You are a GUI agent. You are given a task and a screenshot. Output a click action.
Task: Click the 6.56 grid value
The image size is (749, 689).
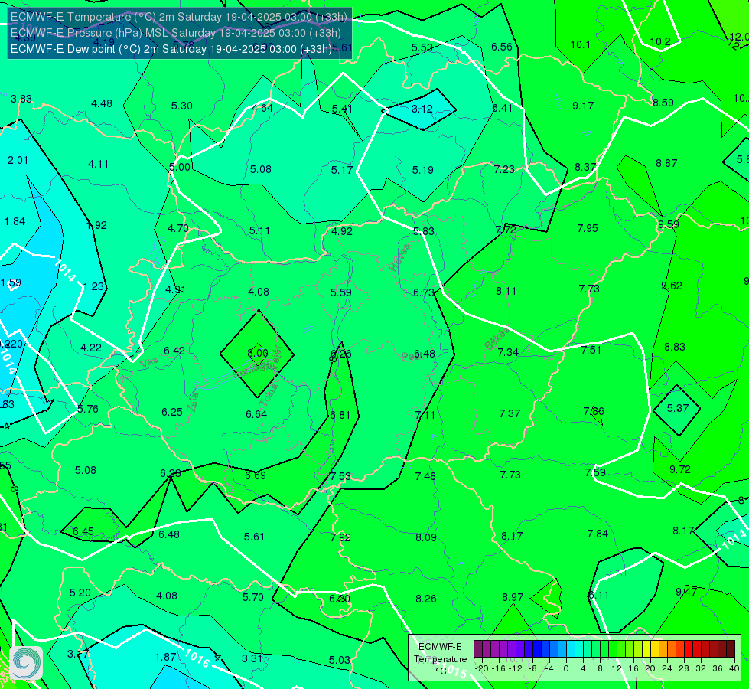(x=502, y=47)
